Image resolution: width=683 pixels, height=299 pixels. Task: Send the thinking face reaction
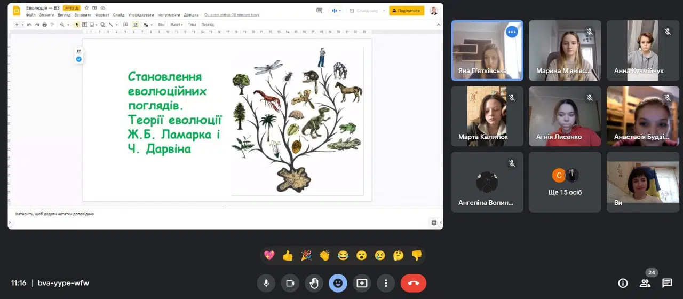[x=398, y=255]
